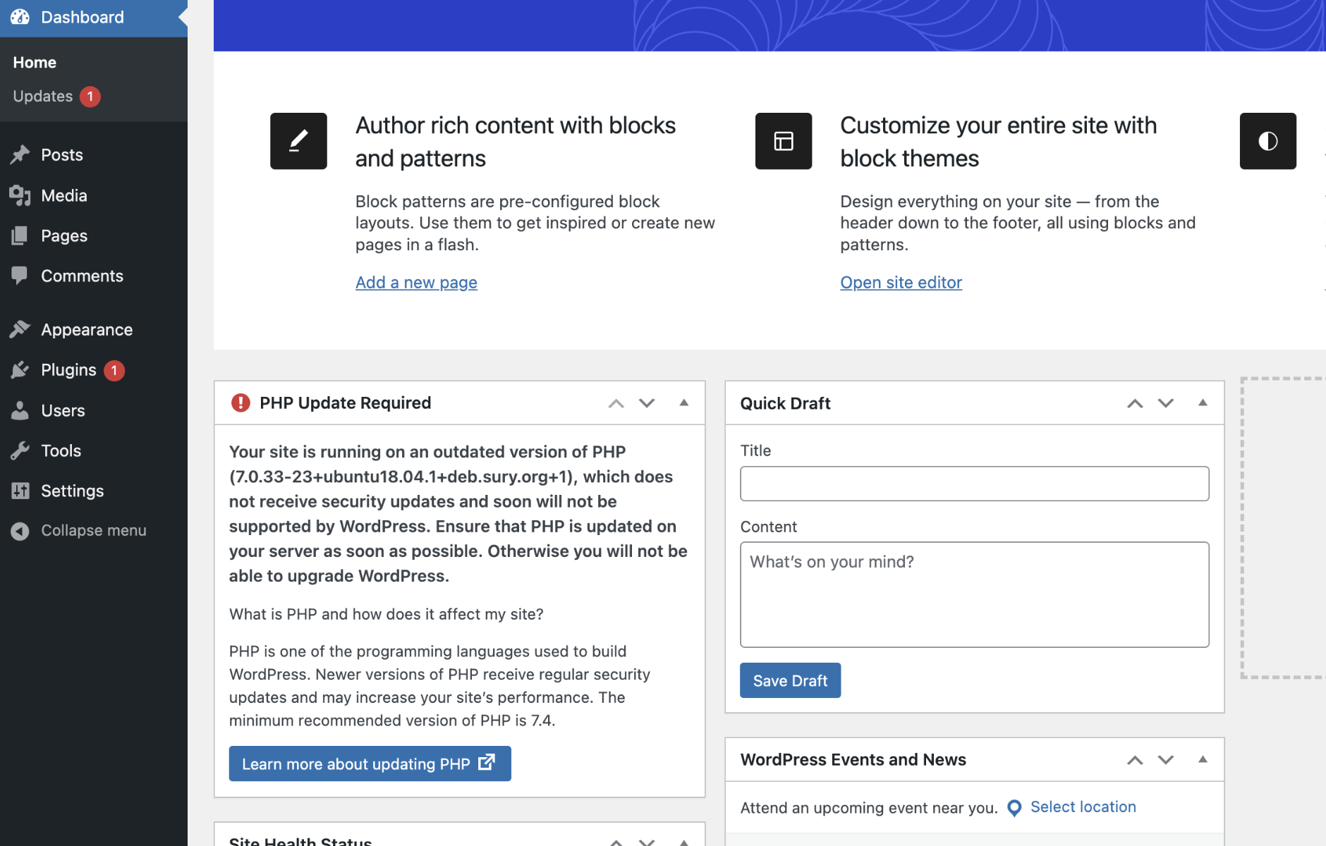Move WordPress Events and News box down
Viewport: 1326px width, 846px height.
(x=1166, y=760)
